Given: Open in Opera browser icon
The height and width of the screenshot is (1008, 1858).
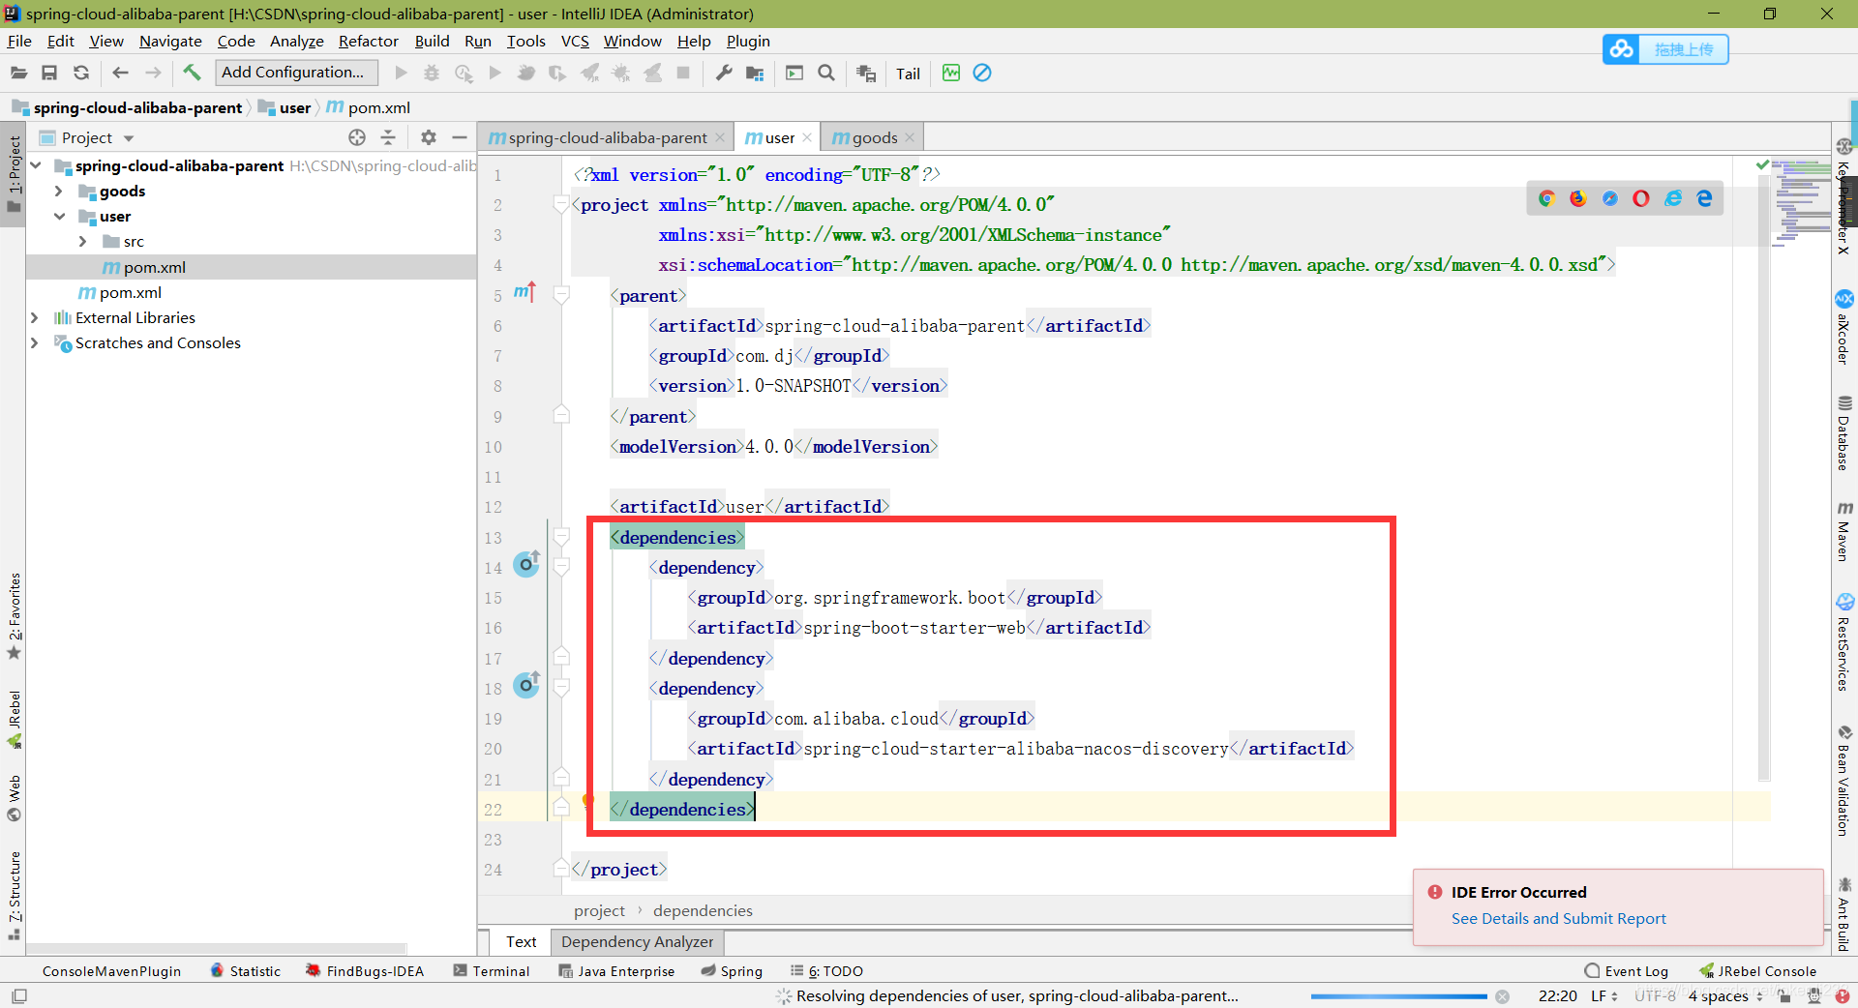Looking at the screenshot, I should 1641,198.
